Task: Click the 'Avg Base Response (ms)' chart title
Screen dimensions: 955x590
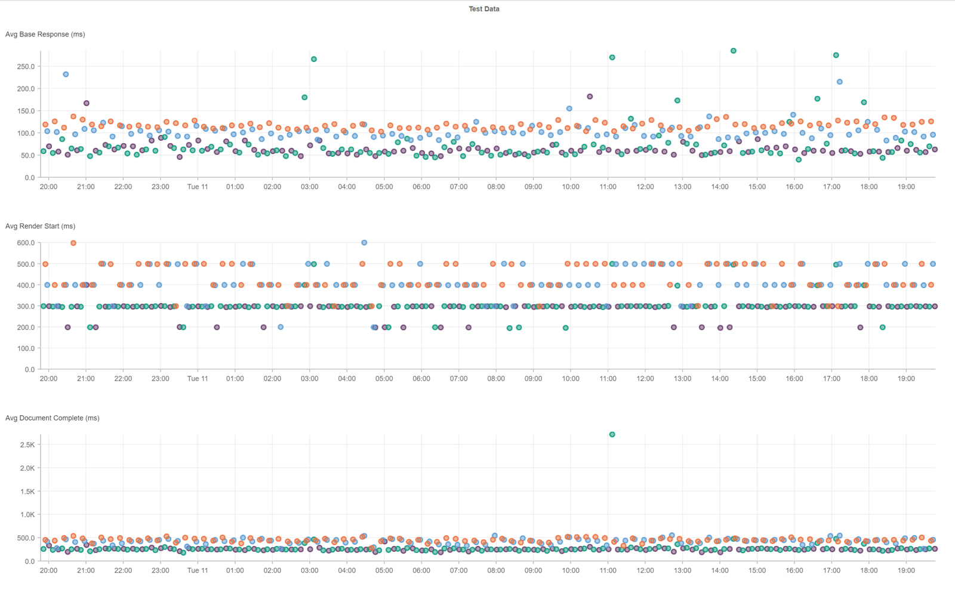Action: click(x=45, y=35)
